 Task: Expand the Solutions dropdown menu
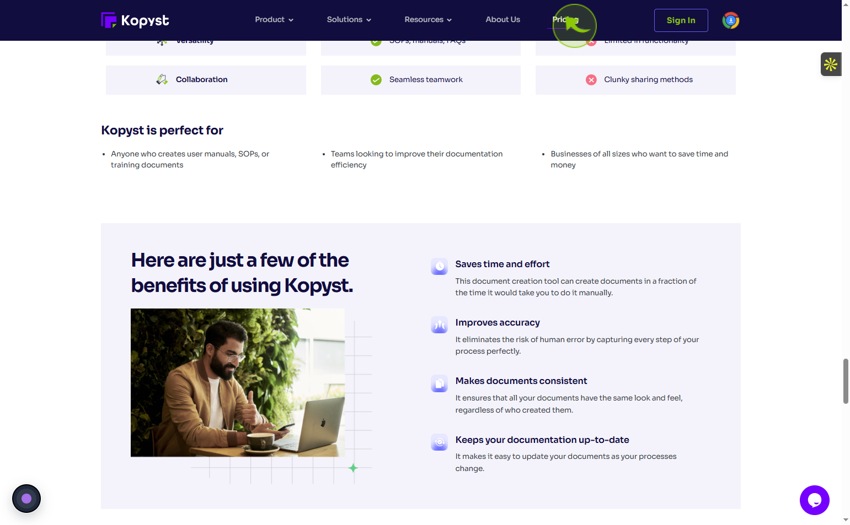pyautogui.click(x=349, y=20)
